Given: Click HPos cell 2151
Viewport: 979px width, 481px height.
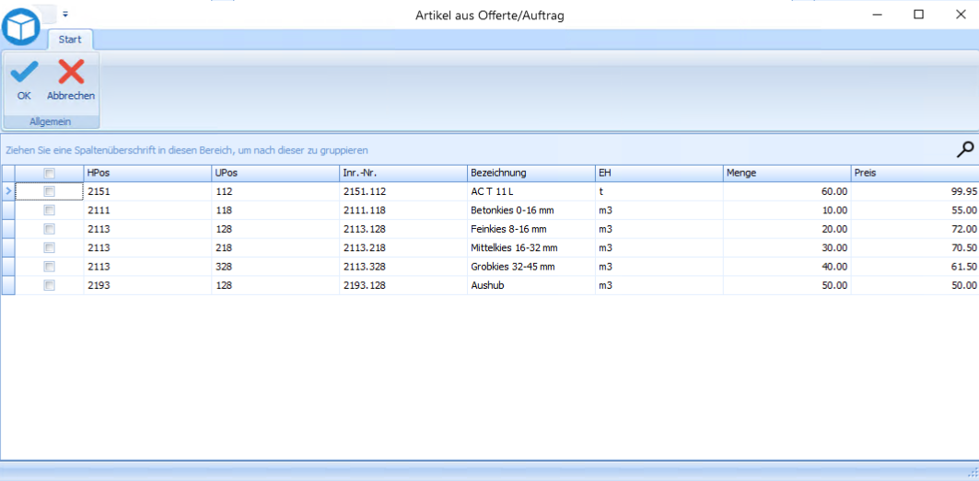Looking at the screenshot, I should [148, 191].
